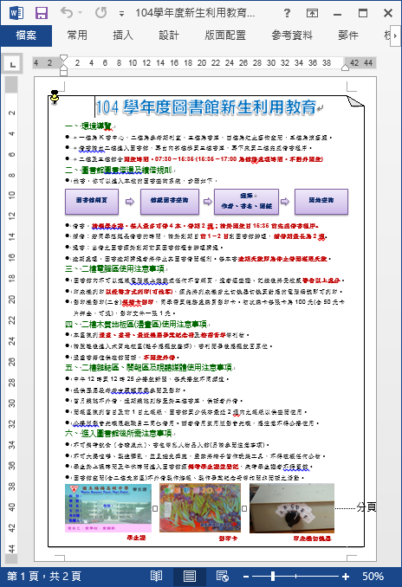This screenshot has width=402, height=587.
Task: Switch to the 插入 tab
Action: click(123, 35)
